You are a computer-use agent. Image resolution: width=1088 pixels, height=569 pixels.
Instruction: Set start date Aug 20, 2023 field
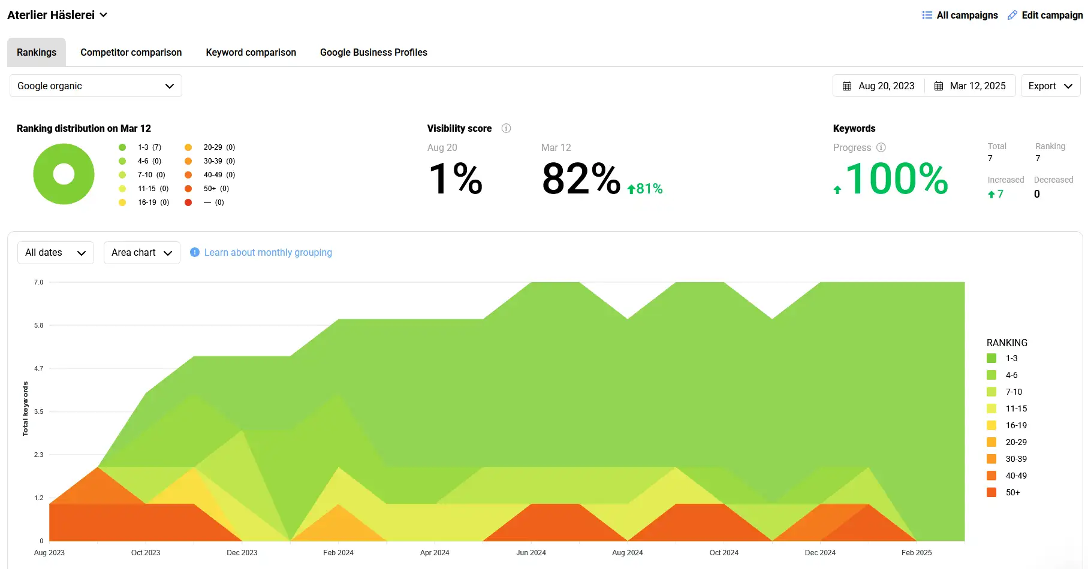tap(879, 86)
